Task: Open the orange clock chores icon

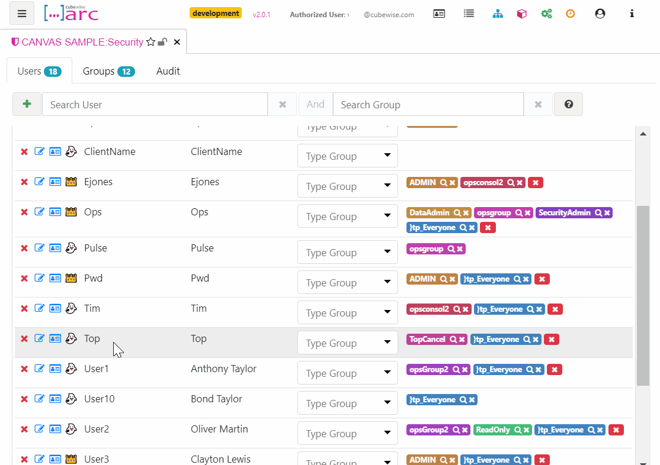Action: tap(570, 14)
